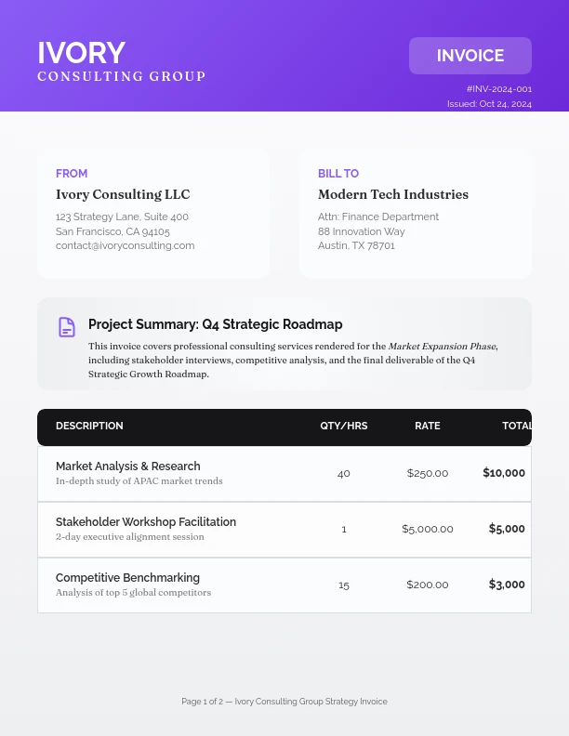The width and height of the screenshot is (569, 736).
Task: Click the Ivory Consulting LLC name
Action: click(123, 194)
